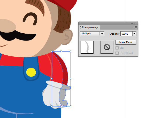Cycle panel options via Transparency tab arrows
The width and height of the screenshot is (155, 118).
point(80,27)
